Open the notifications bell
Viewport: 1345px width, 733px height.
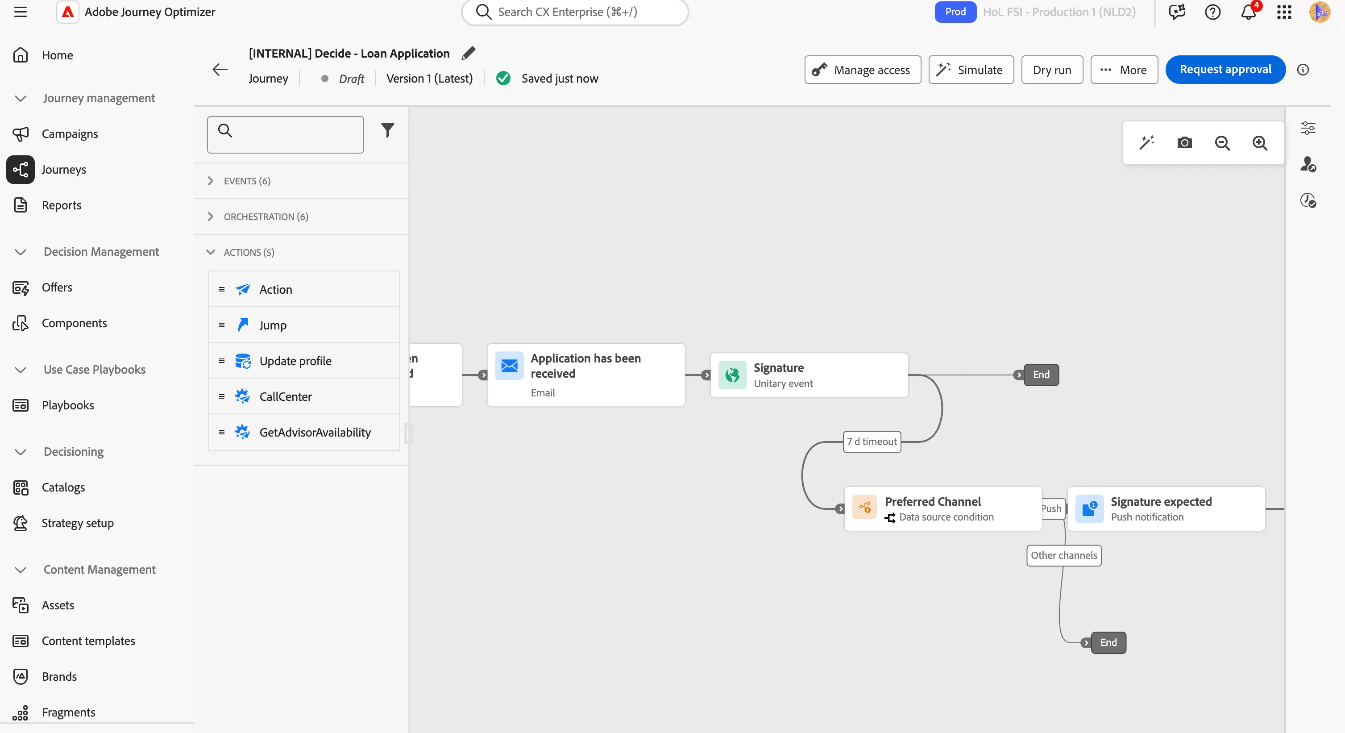[1249, 12]
